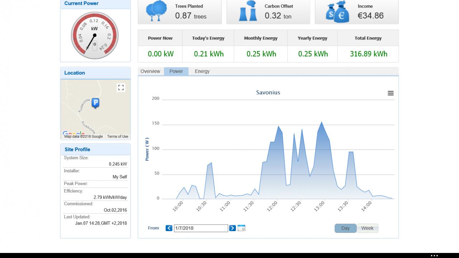Click the Site Profile panel header
This screenshot has height=258, width=459.
[x=95, y=149]
